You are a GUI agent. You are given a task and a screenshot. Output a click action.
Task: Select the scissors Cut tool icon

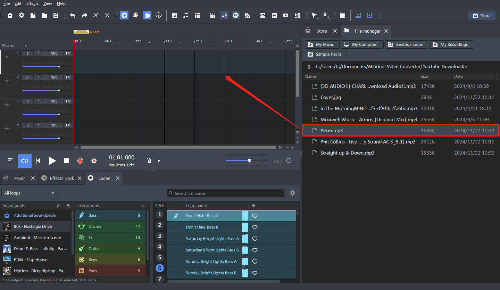pyautogui.click(x=95, y=15)
